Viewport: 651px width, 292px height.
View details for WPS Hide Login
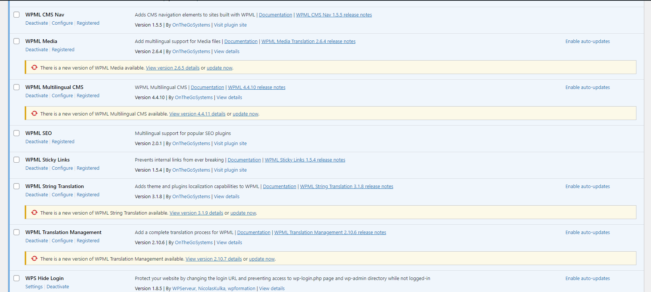coord(272,289)
